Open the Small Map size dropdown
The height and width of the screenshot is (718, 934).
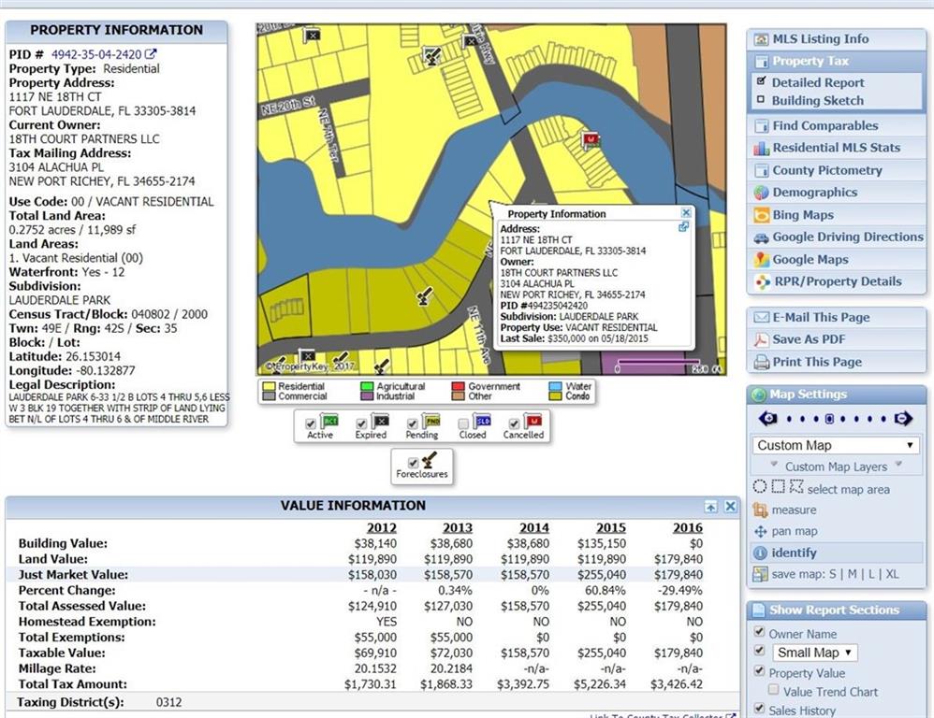pyautogui.click(x=815, y=653)
